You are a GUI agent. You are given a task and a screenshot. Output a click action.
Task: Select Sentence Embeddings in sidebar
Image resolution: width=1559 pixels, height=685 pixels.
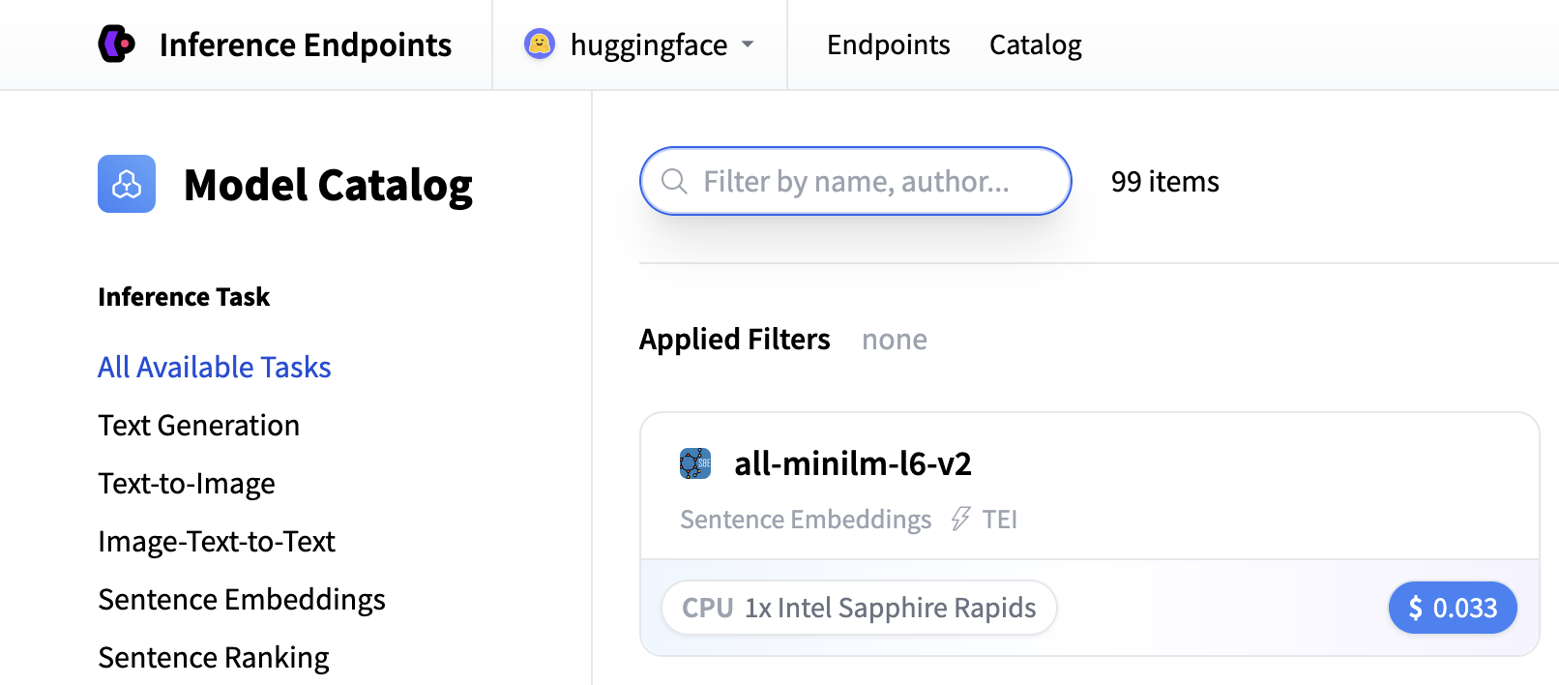[242, 600]
